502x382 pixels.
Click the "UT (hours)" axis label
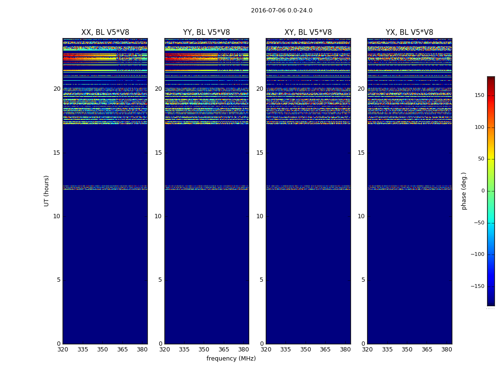point(46,191)
